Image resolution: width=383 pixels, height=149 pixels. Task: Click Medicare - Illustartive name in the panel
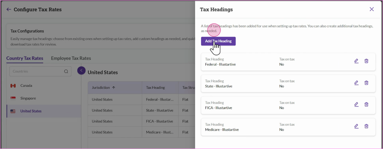coord(222,130)
